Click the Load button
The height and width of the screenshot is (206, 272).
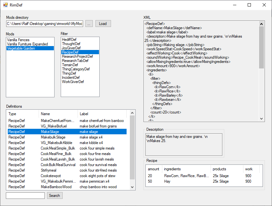tap(103, 24)
